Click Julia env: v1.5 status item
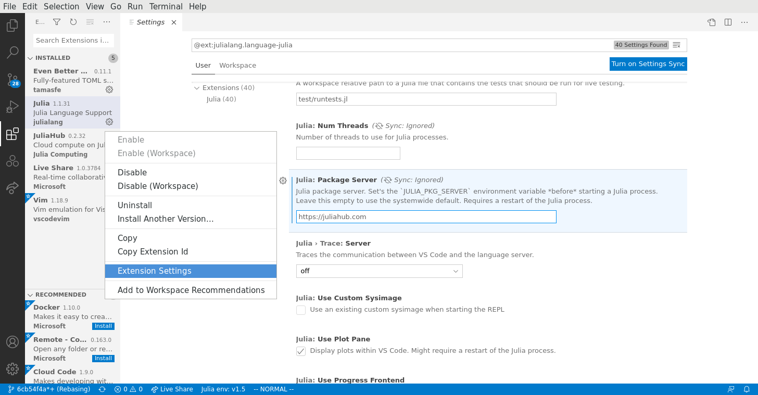758x395 pixels. pos(223,389)
